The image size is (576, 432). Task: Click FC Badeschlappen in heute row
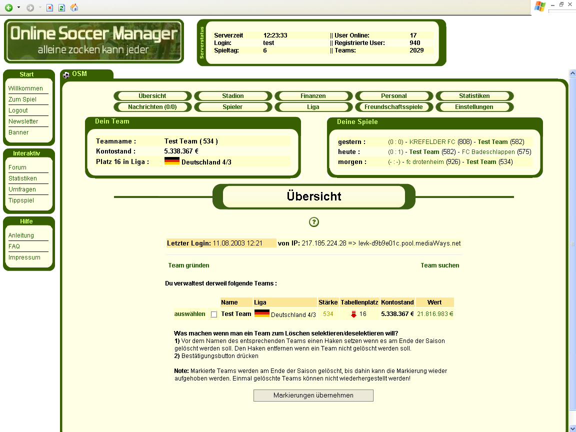coord(488,151)
